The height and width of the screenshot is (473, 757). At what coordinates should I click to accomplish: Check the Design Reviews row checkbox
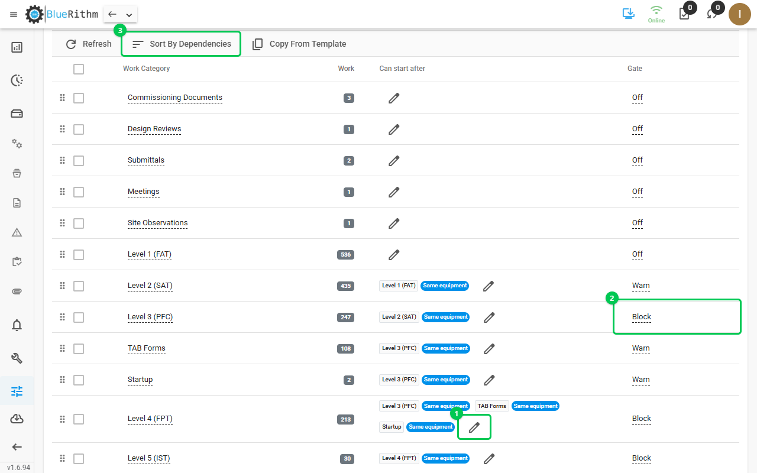point(79,129)
